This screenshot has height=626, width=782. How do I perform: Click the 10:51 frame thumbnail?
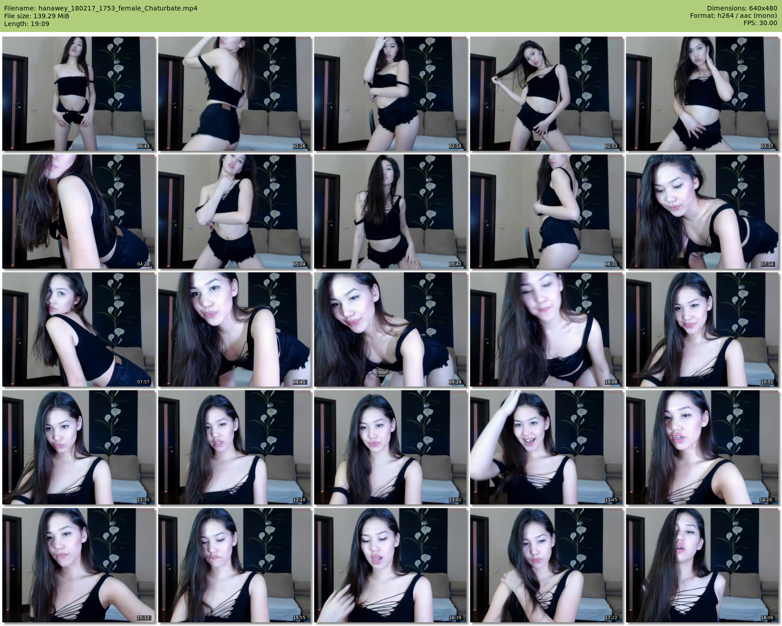702,329
